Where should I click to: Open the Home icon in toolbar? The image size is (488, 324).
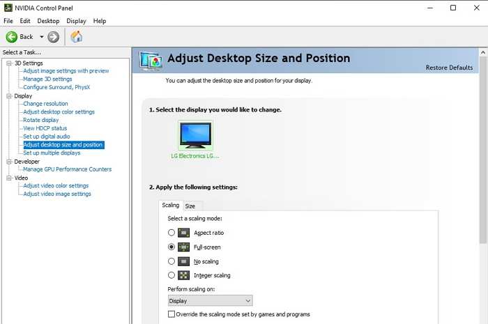[x=77, y=37]
